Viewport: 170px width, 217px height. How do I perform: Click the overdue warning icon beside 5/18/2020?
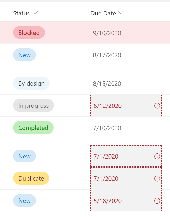(157, 201)
